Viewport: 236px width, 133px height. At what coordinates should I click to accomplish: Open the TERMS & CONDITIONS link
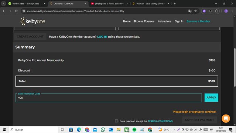160,121
